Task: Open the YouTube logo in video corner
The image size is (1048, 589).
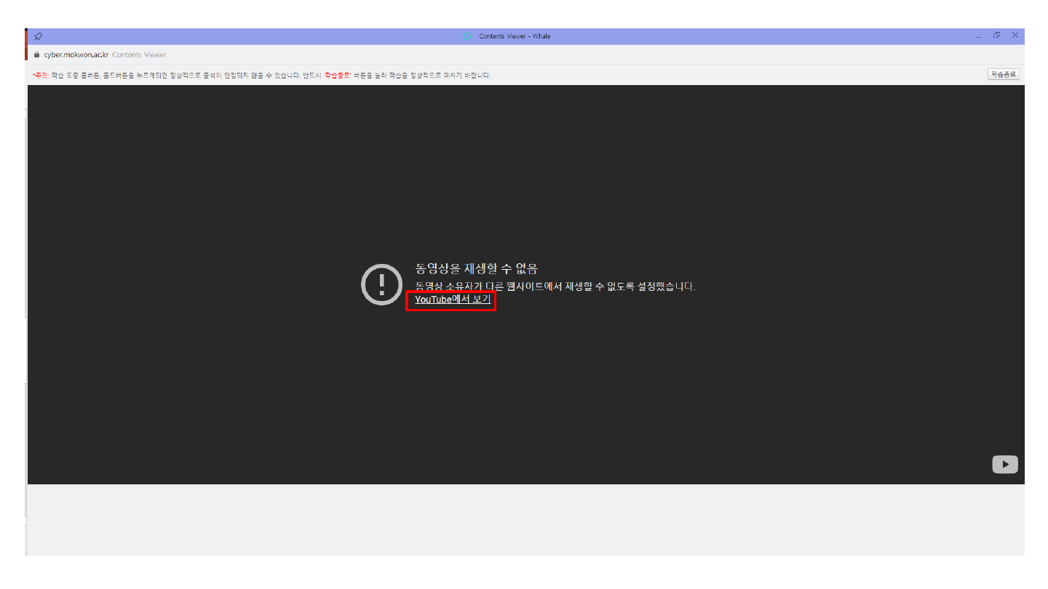Action: tap(1004, 465)
